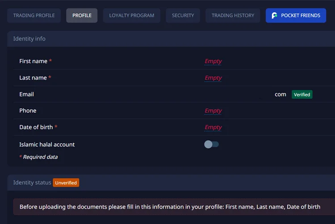Image resolution: width=335 pixels, height=224 pixels.
Task: Click the Identity info section header
Action: pyautogui.click(x=171, y=39)
